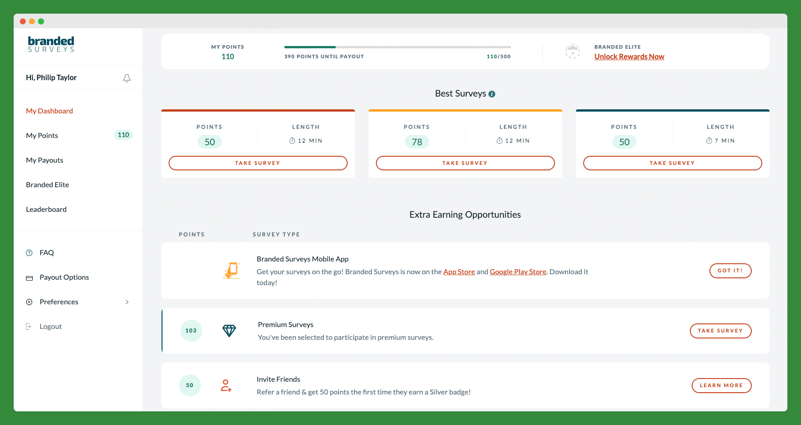Click the 'Extra Earning Opportunities' heading

pos(465,215)
